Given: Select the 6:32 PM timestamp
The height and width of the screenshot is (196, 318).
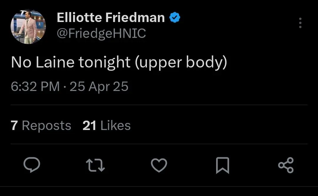Looking at the screenshot, I should pos(35,87).
